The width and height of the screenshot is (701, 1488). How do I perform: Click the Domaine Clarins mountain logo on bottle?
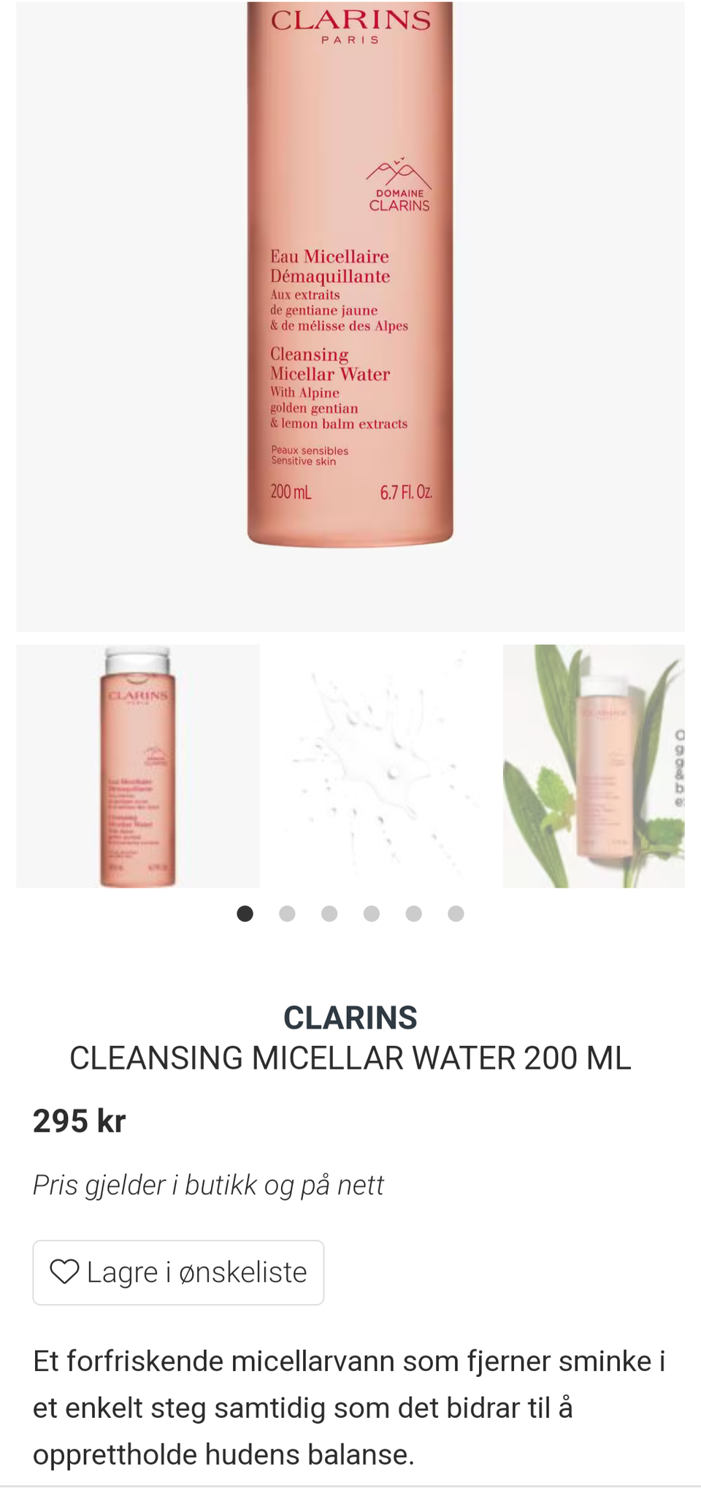click(x=399, y=184)
